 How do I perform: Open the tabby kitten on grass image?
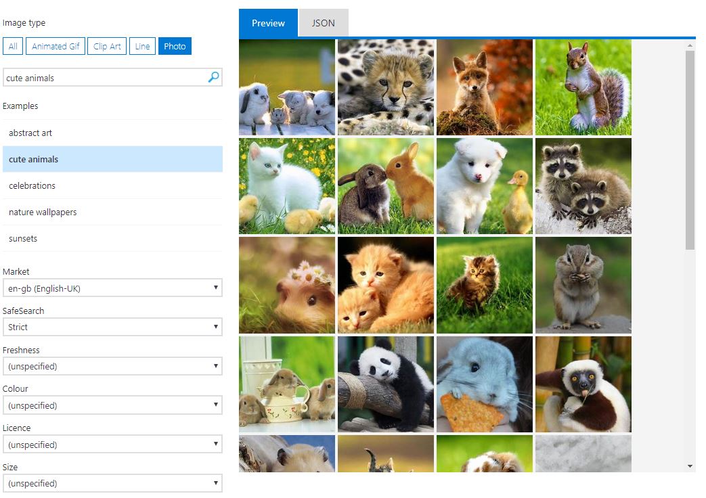pos(485,285)
